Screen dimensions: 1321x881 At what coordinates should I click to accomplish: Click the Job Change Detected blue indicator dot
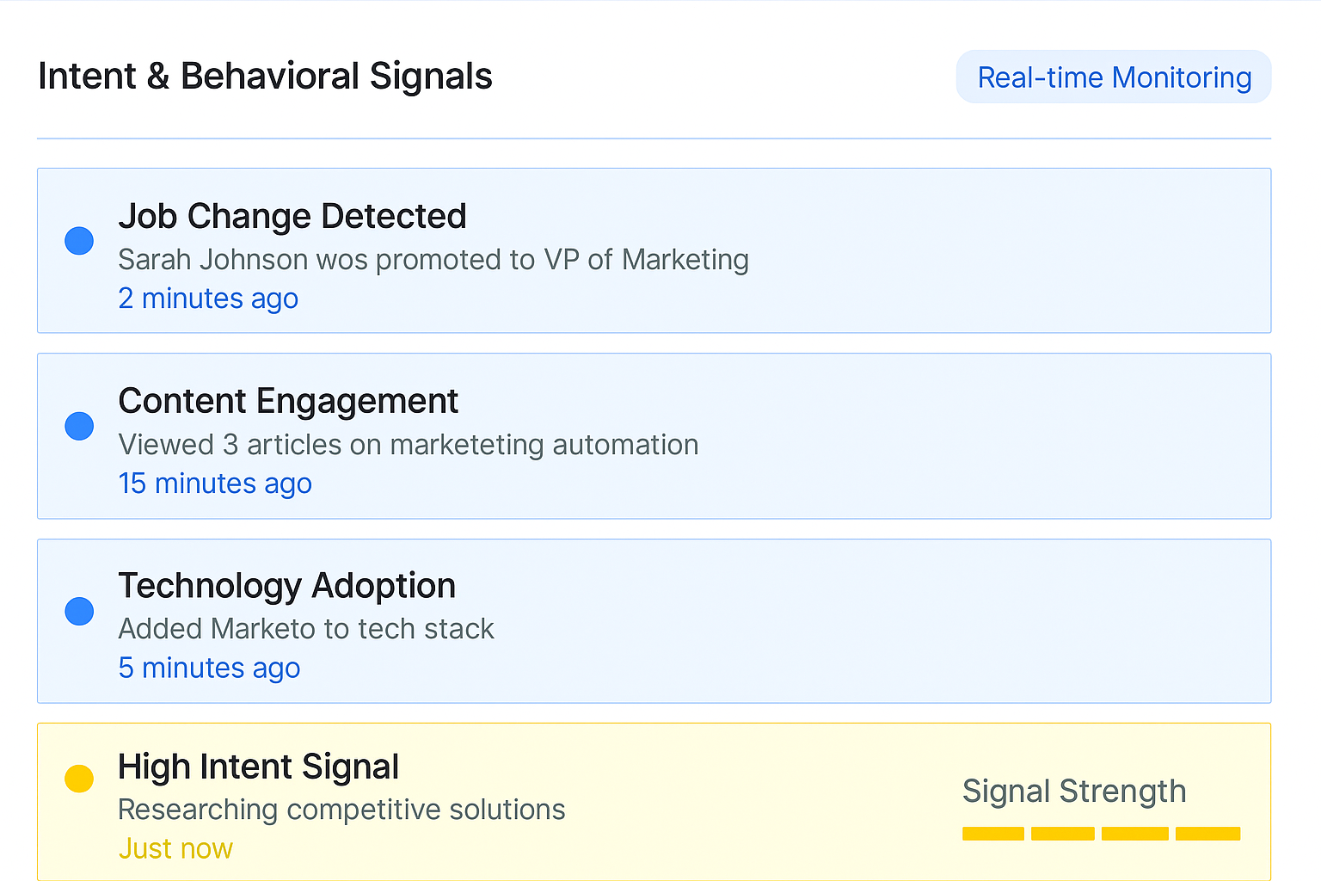[x=78, y=241]
